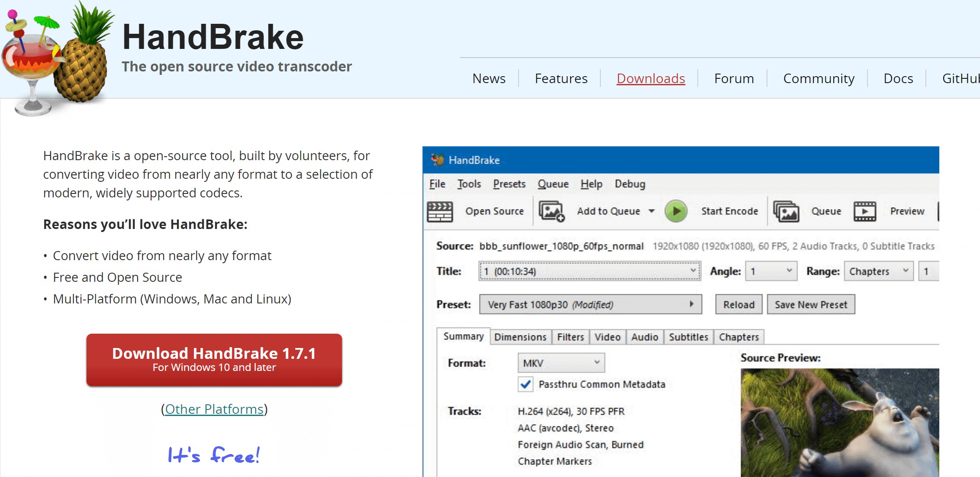The height and width of the screenshot is (477, 980).
Task: Click the Open Source toolbar label
Action: [x=494, y=211]
